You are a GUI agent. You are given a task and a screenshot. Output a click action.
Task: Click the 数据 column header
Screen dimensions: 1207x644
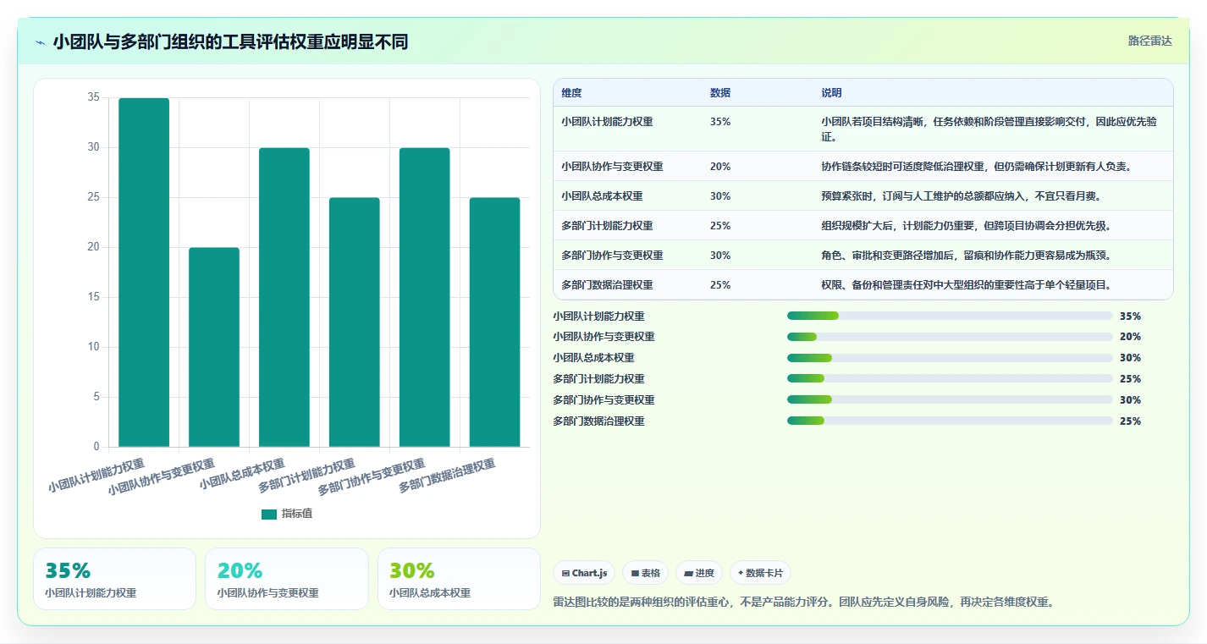pos(720,93)
